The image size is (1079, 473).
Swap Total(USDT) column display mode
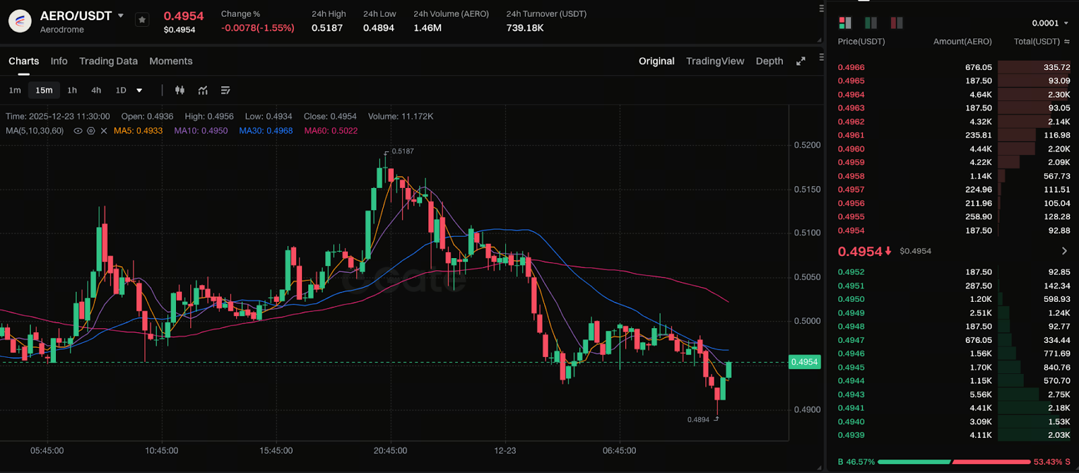[1067, 42]
